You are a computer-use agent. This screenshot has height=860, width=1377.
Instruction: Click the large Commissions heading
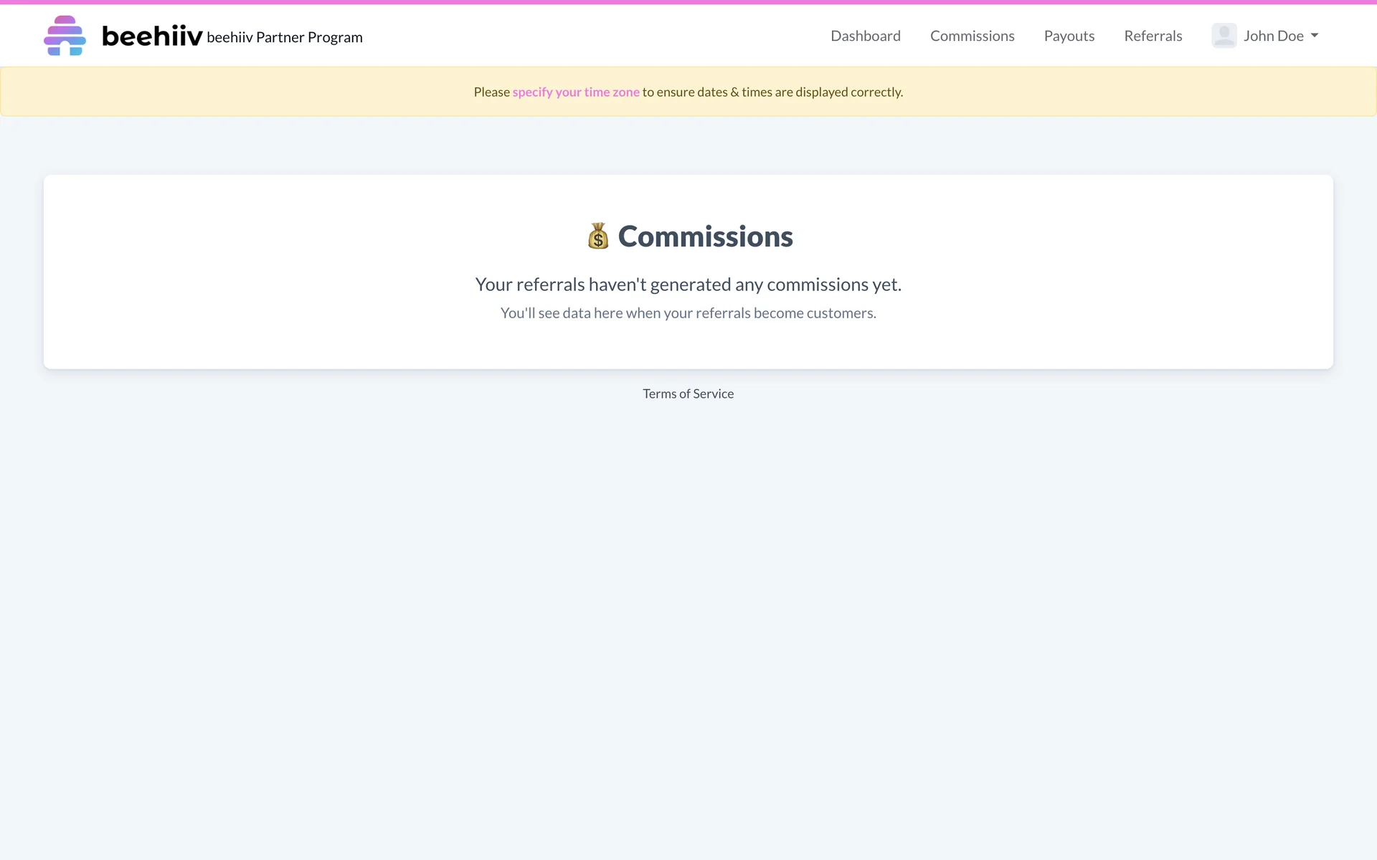705,236
